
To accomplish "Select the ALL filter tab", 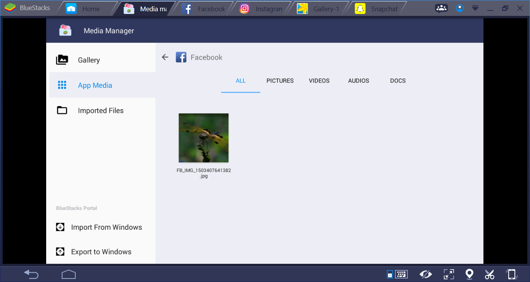I will coord(241,81).
